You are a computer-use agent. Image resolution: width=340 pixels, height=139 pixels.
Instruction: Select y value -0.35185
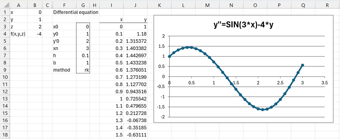(135, 128)
